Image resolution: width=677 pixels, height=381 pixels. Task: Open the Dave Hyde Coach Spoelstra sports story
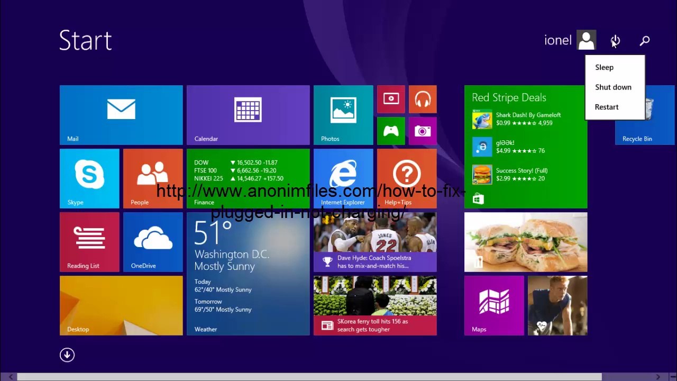[375, 242]
